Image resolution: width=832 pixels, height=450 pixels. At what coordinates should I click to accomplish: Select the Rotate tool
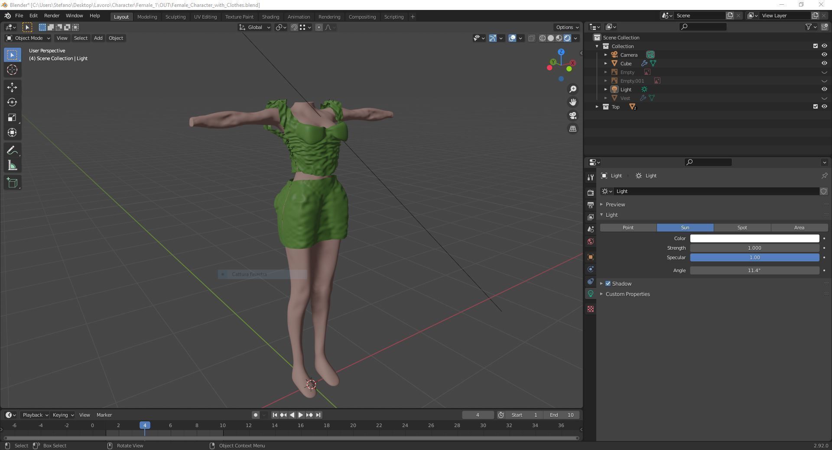12,103
